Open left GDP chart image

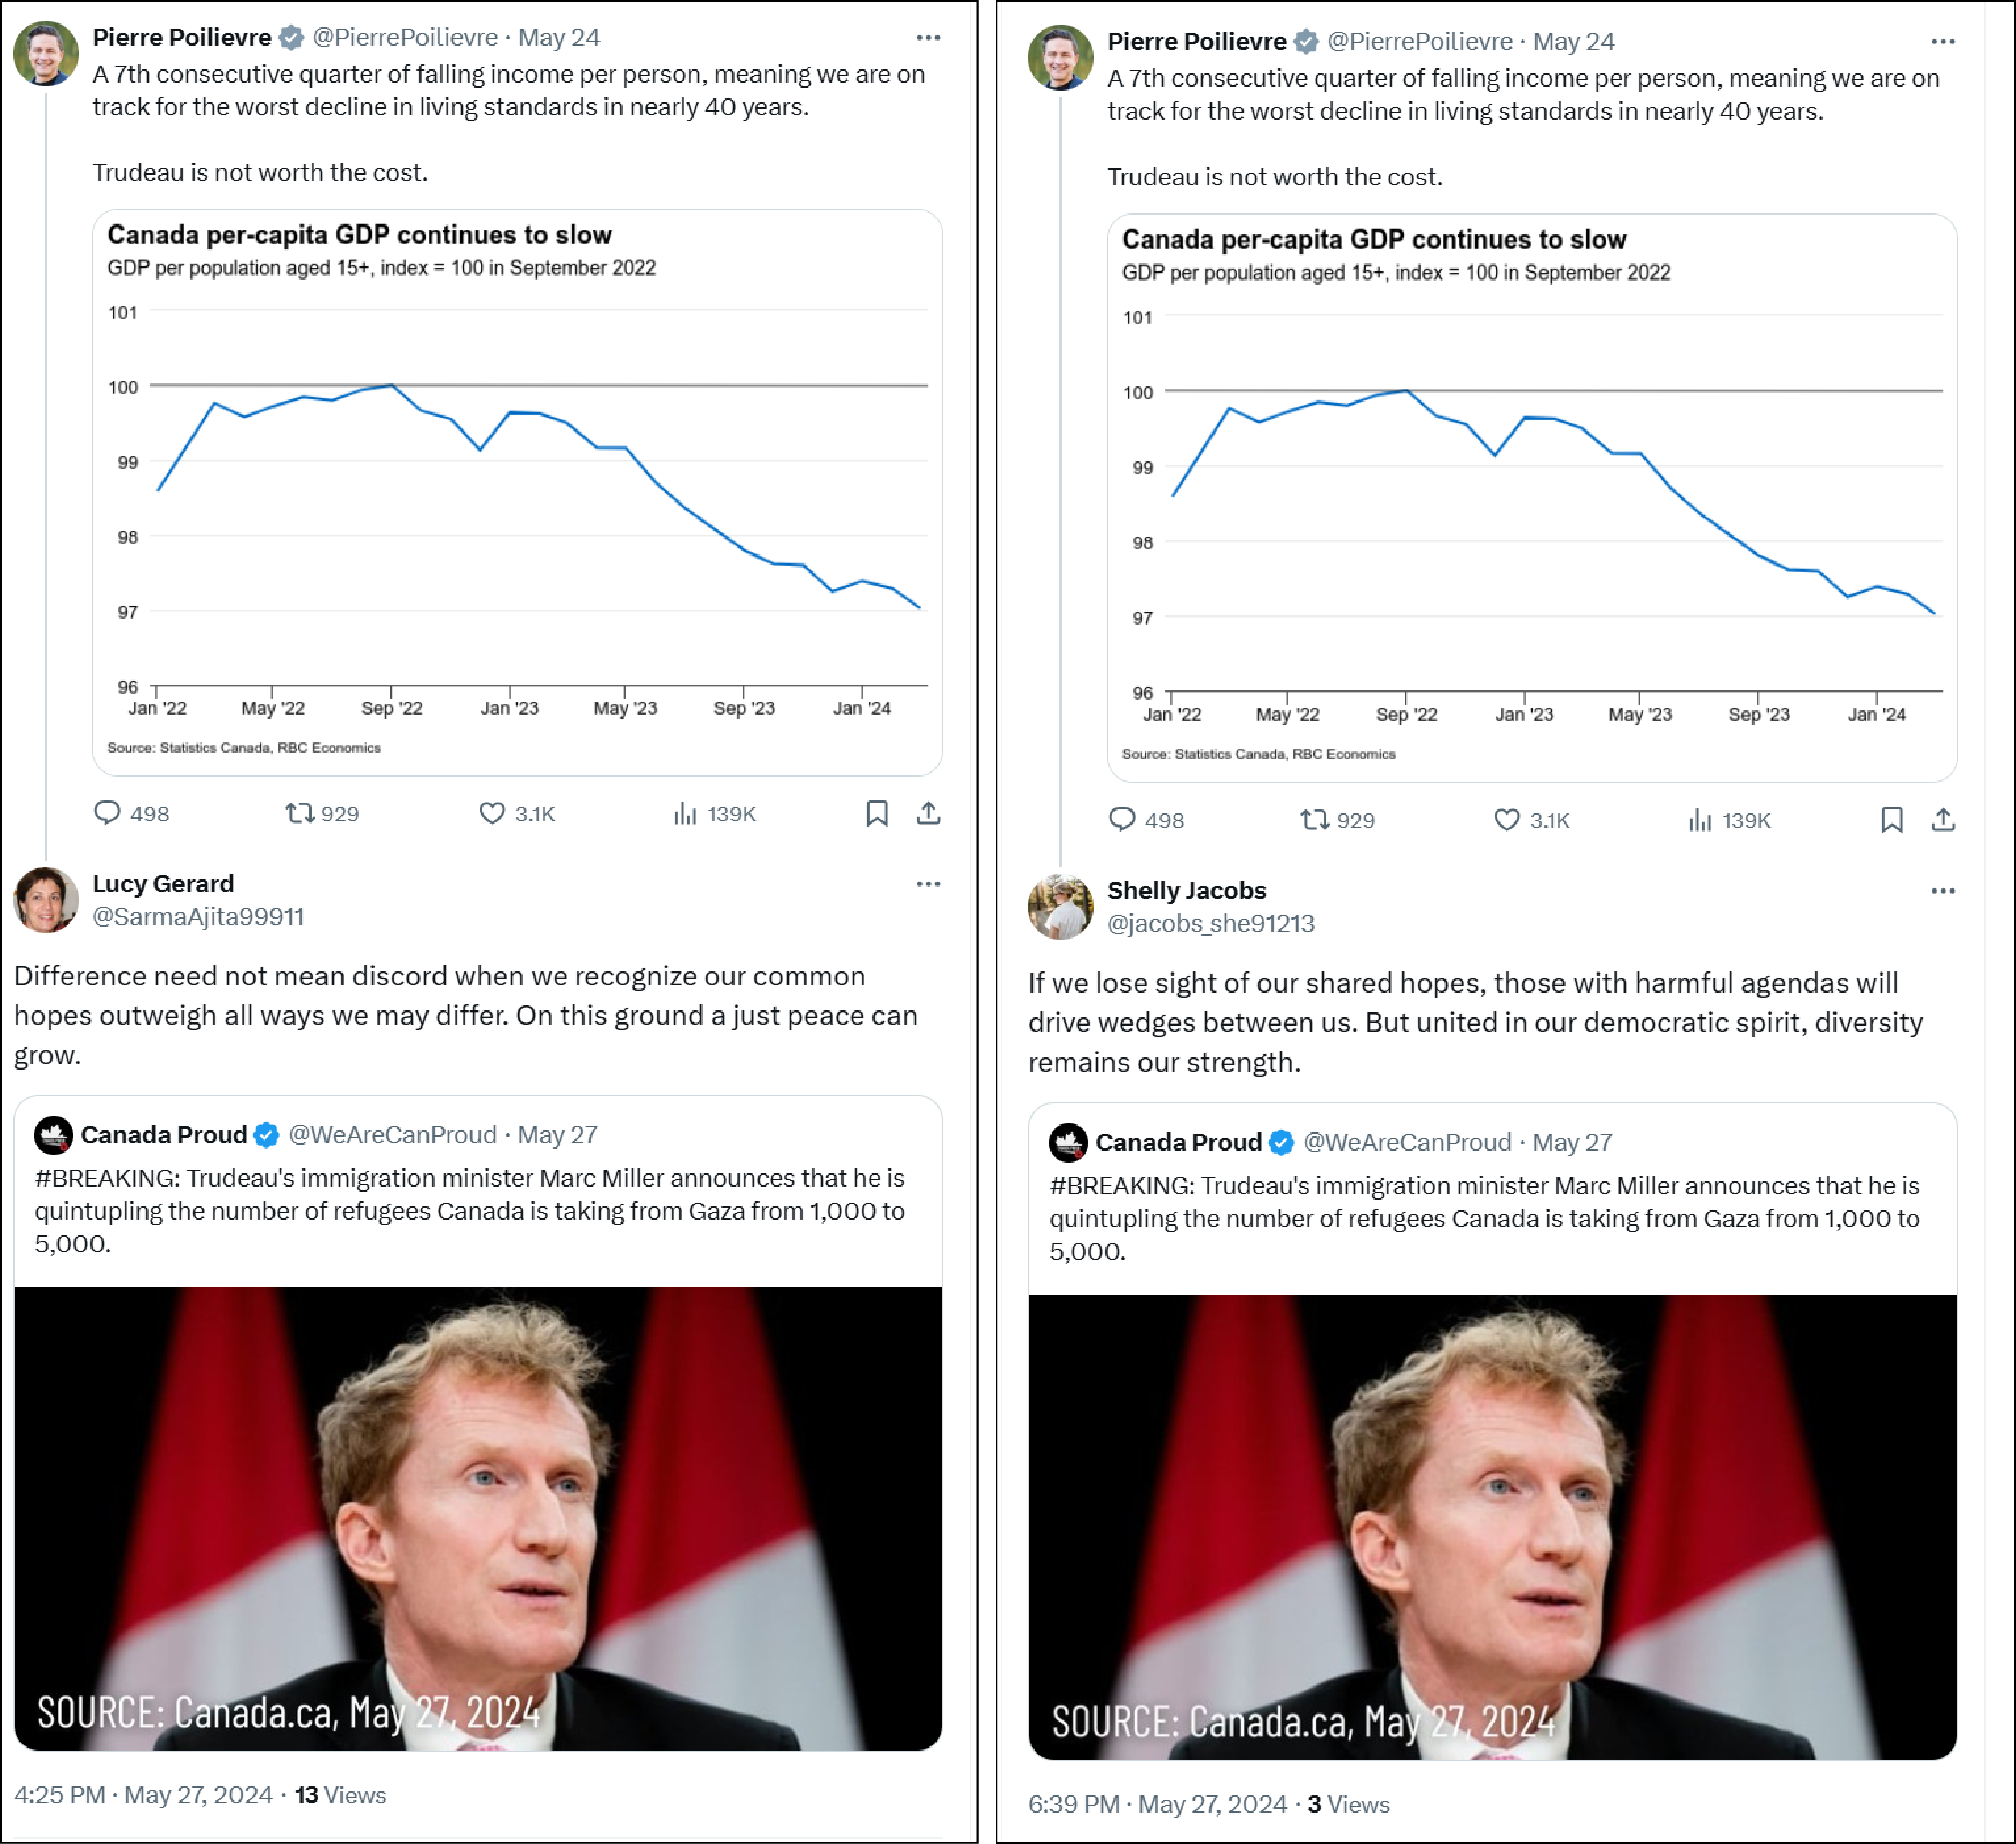517,492
